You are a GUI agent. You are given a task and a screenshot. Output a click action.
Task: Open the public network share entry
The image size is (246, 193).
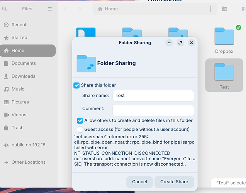click(29, 145)
